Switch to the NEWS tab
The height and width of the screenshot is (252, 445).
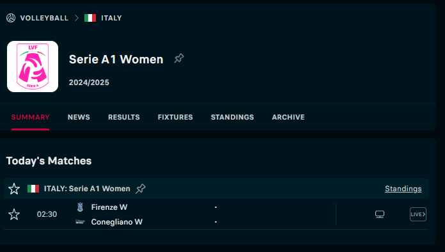pyautogui.click(x=79, y=117)
